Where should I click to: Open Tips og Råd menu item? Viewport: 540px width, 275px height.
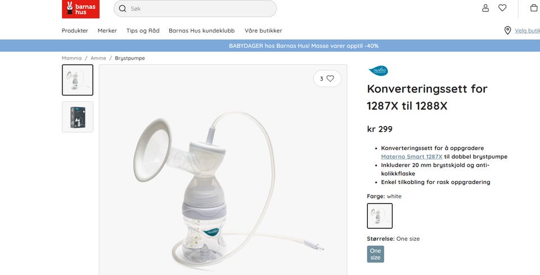click(x=143, y=30)
